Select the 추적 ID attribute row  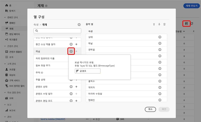[51, 73]
